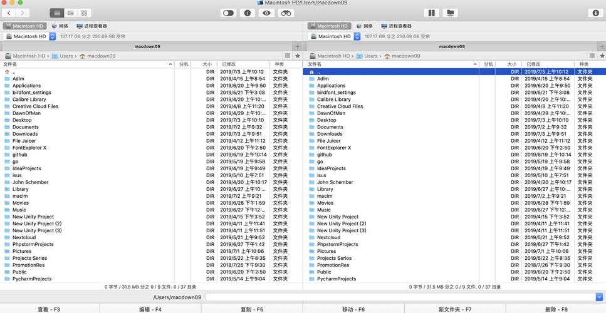Select the full details view mode

coord(57,13)
